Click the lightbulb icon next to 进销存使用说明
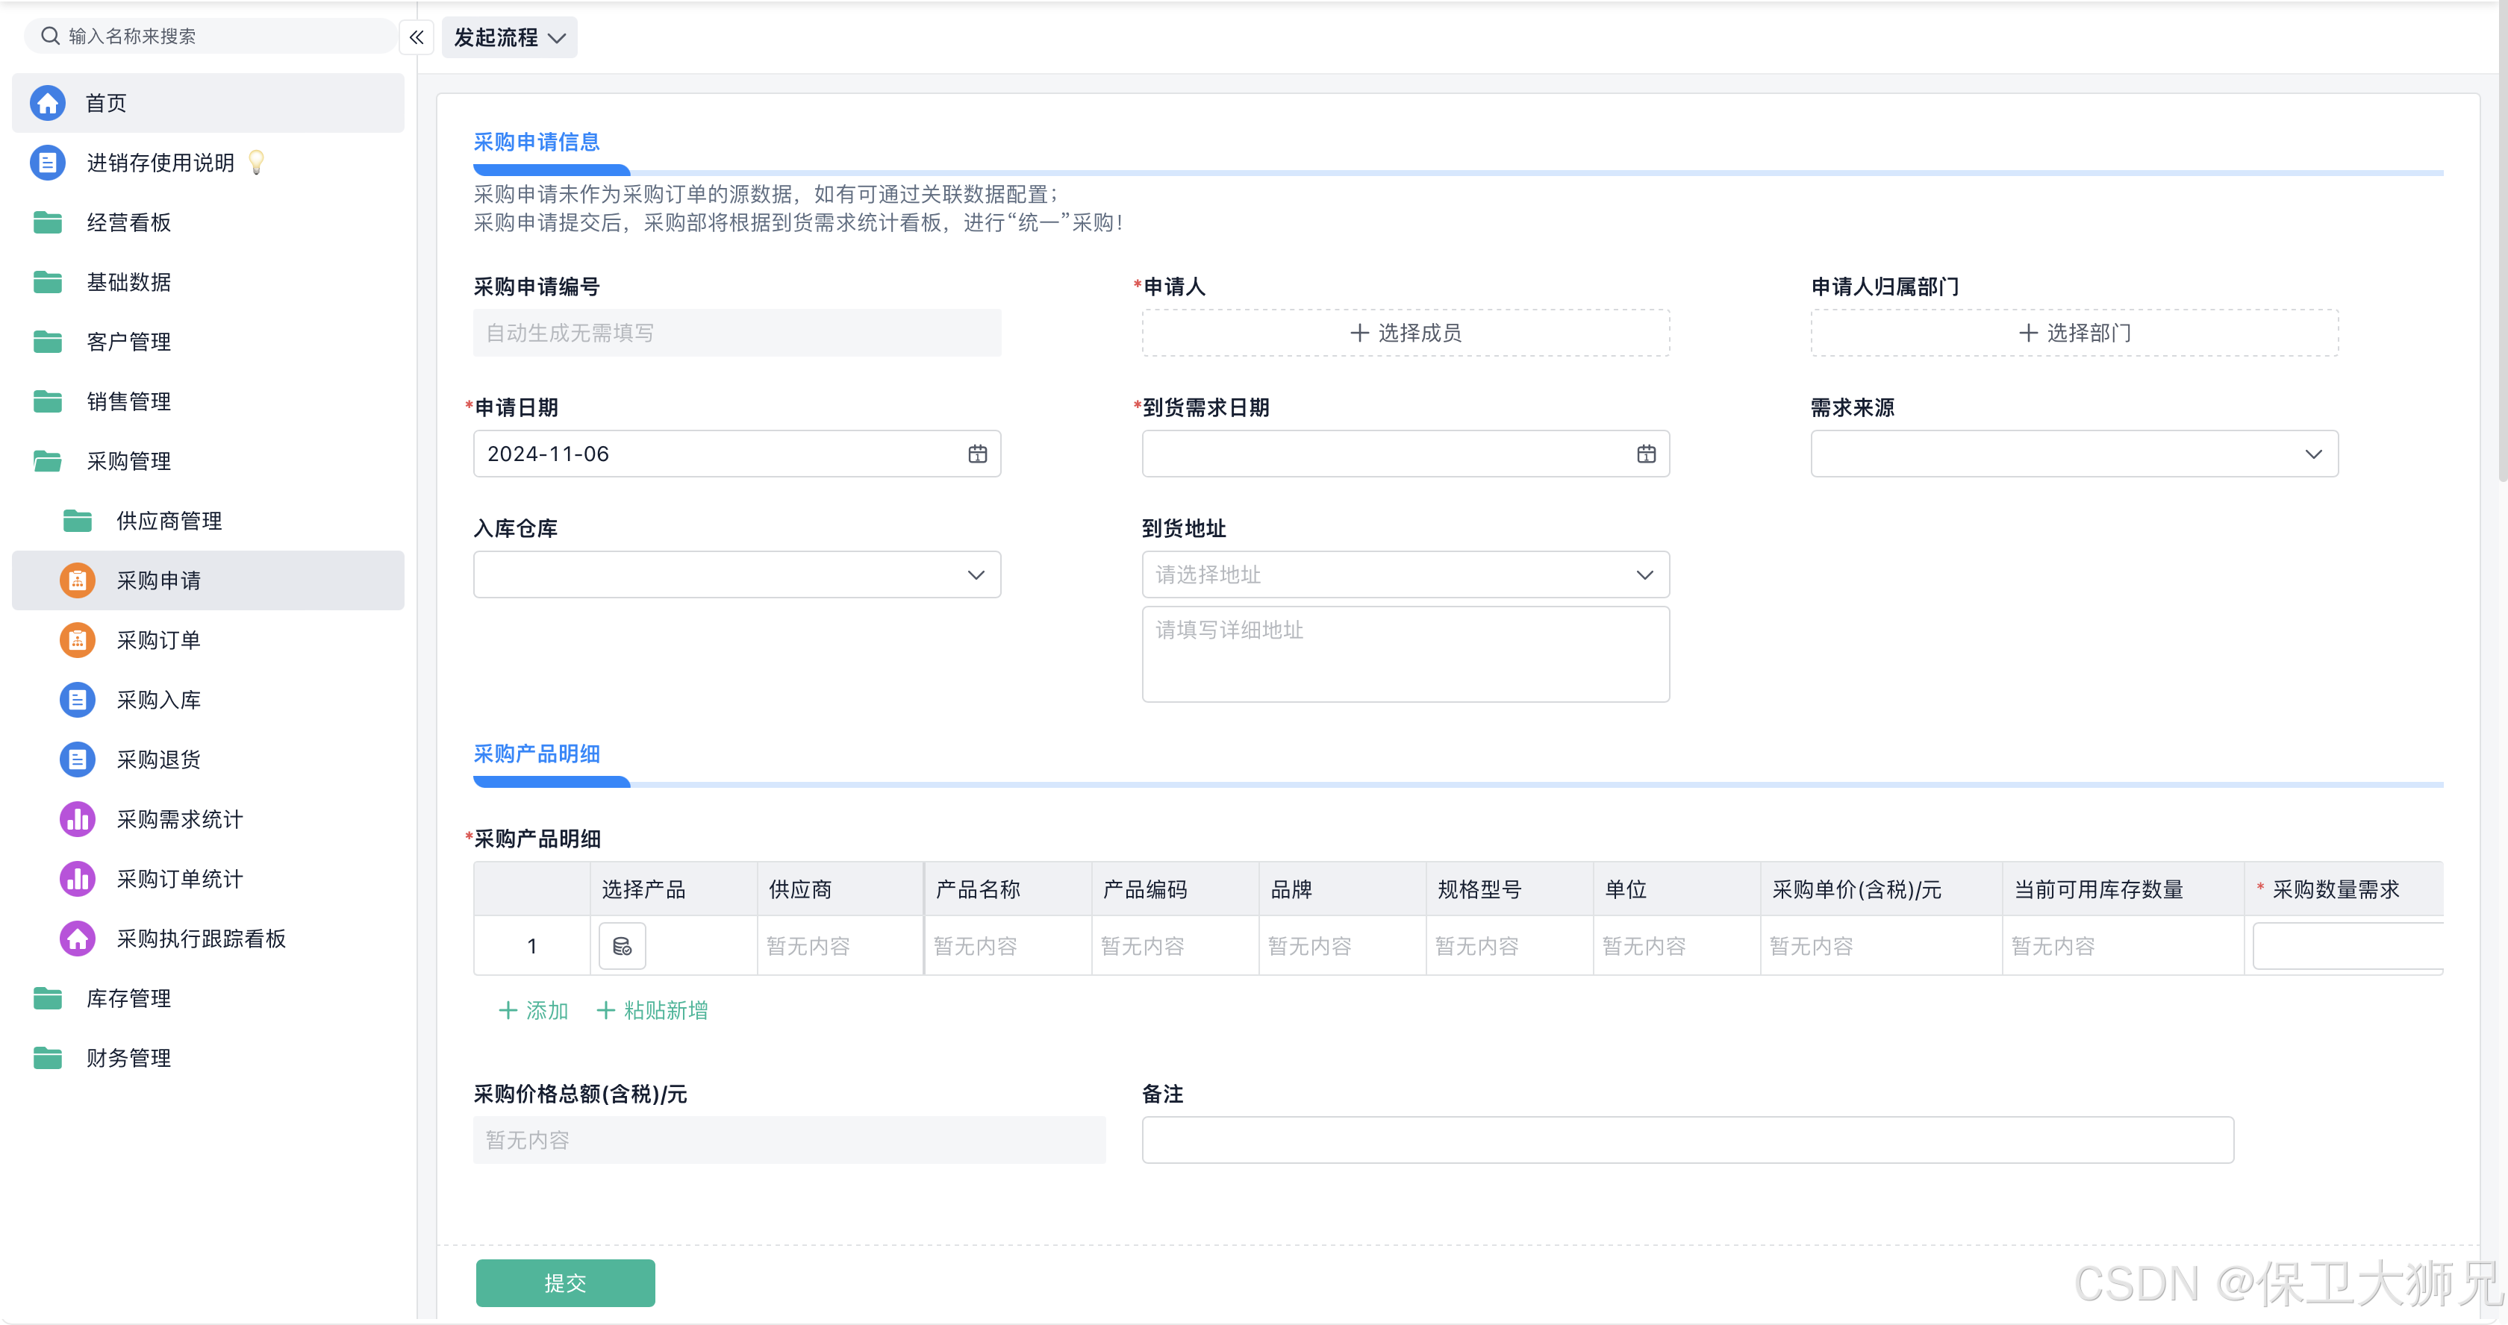 click(x=256, y=163)
